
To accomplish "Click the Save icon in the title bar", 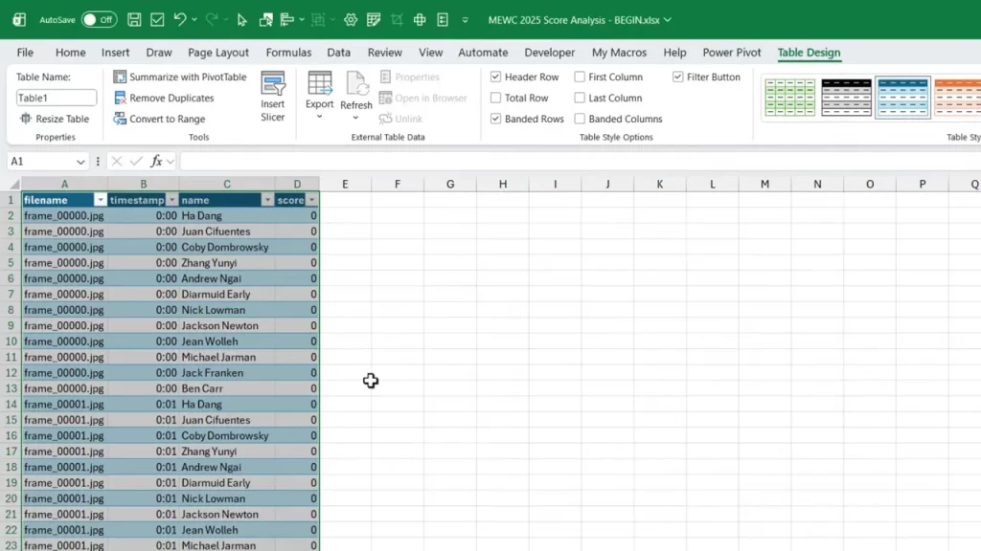I will 134,19.
